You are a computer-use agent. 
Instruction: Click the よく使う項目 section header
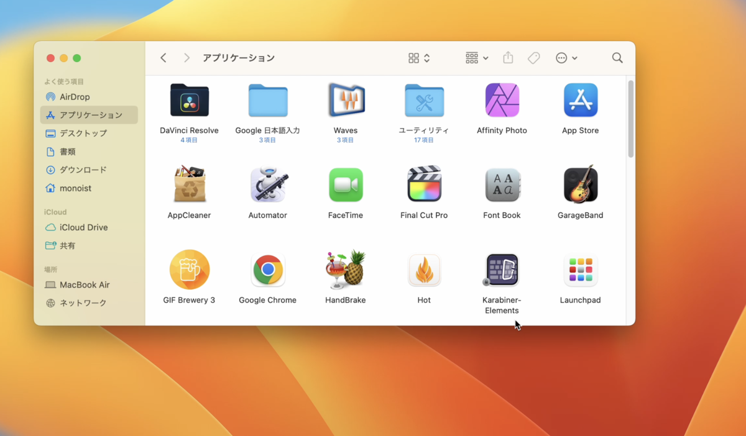[64, 81]
